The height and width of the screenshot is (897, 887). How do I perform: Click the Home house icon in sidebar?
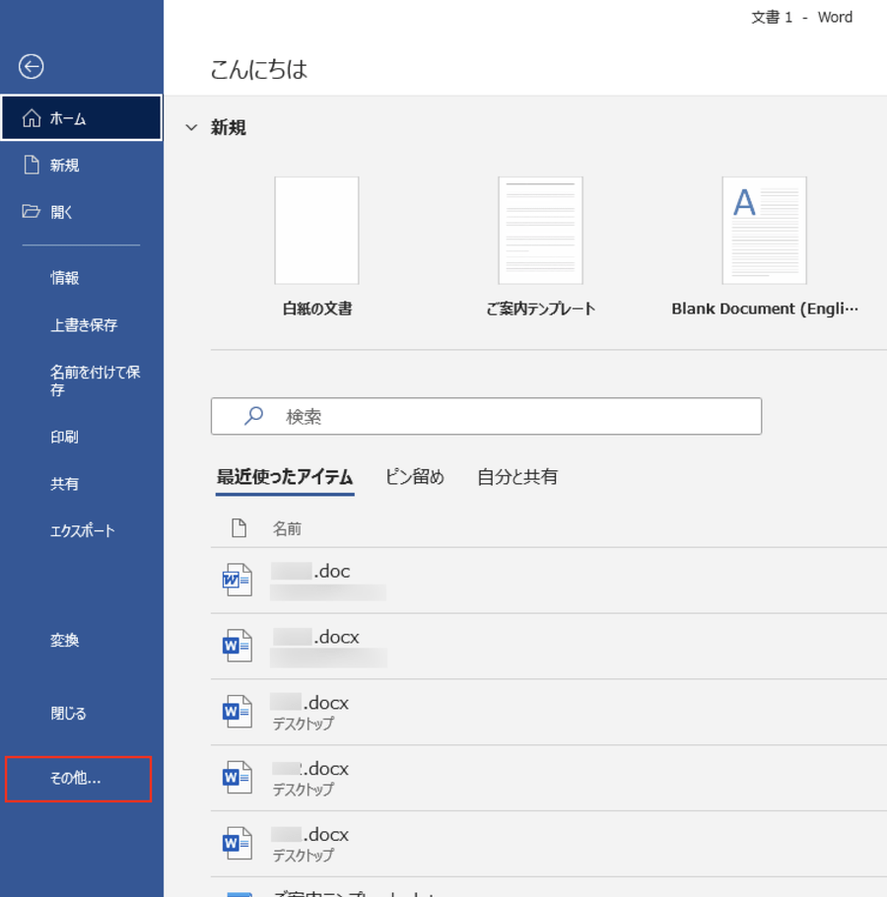click(x=32, y=118)
